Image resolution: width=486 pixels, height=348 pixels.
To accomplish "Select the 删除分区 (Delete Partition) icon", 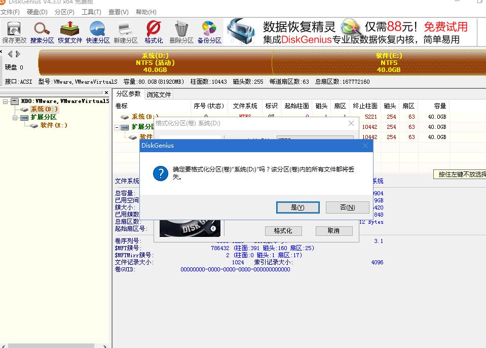I will (x=181, y=31).
